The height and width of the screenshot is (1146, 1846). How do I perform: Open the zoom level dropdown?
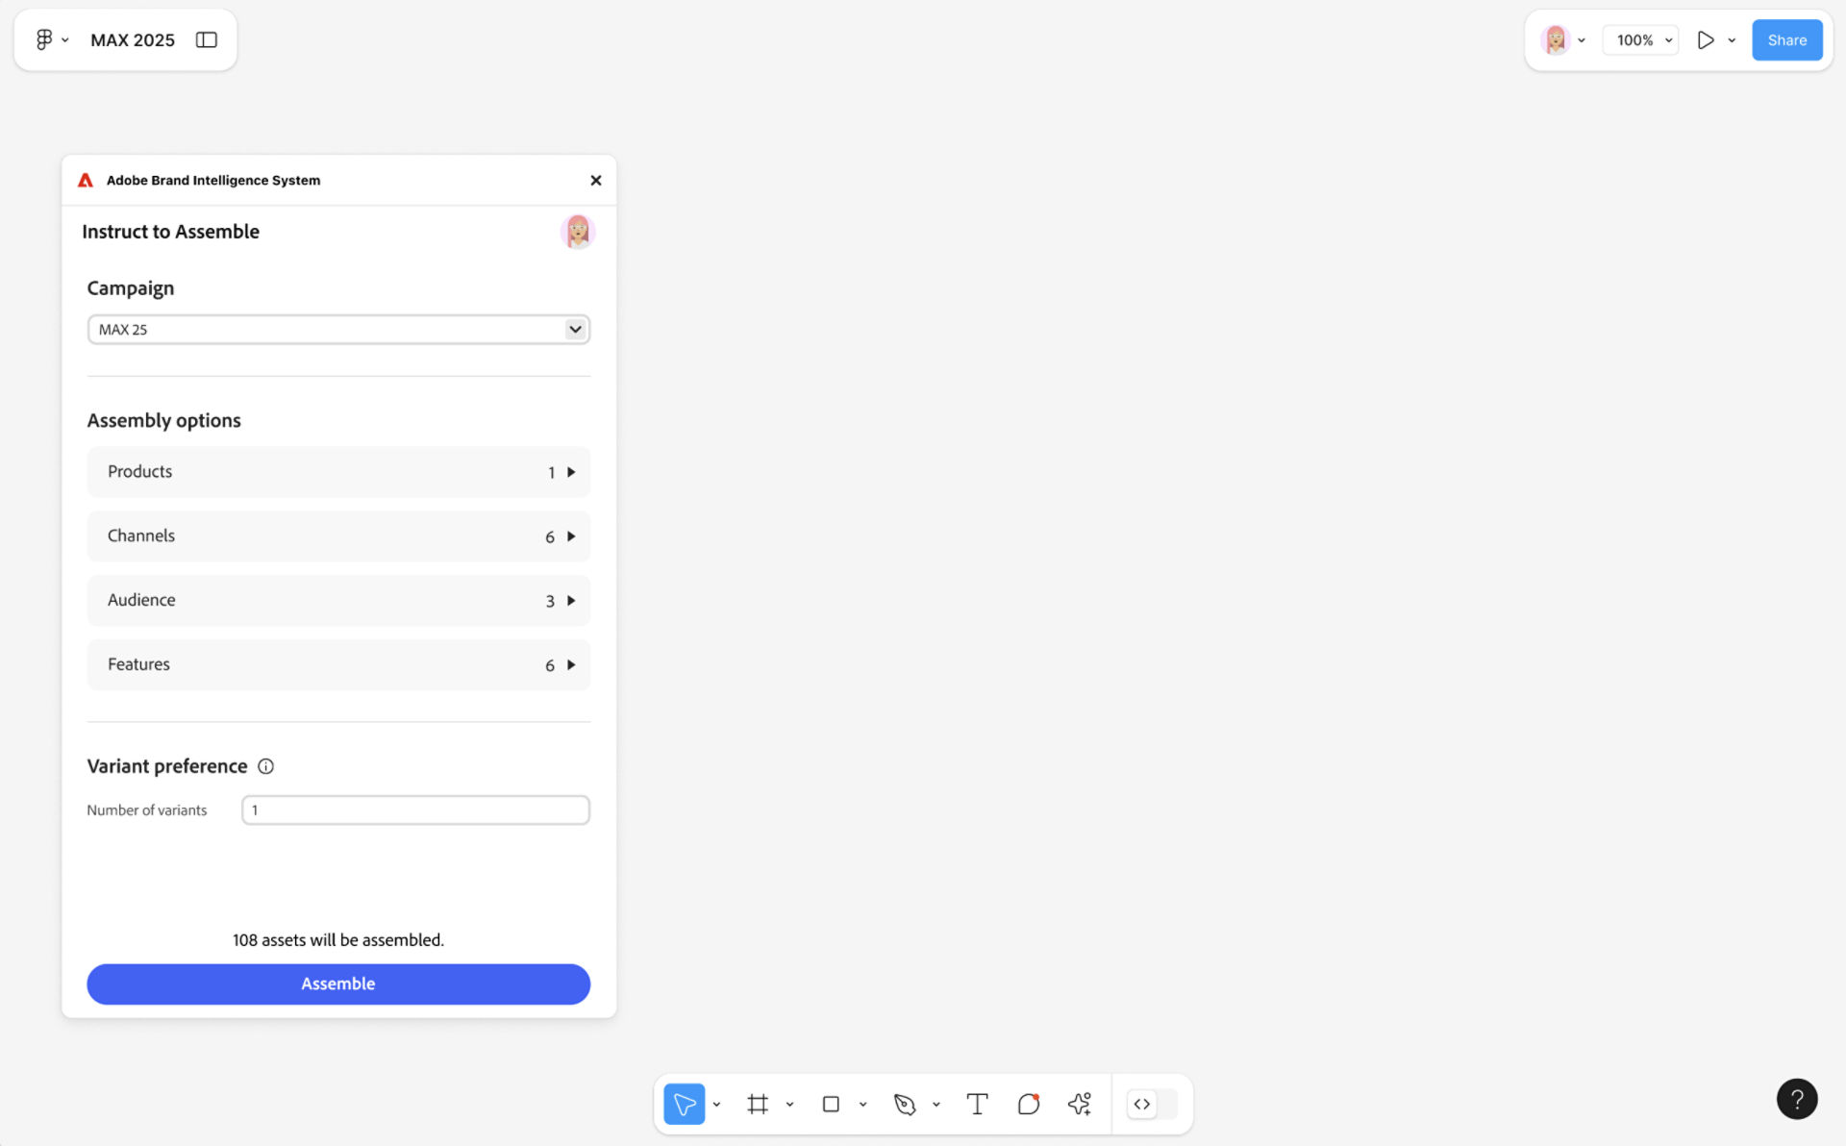1668,39
